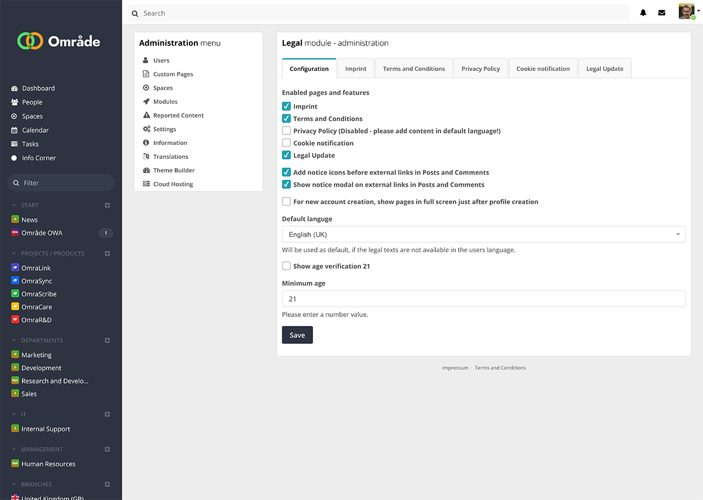Viewport: 703px width, 500px height.
Task: Click the Omrade logo
Action: coord(59,41)
